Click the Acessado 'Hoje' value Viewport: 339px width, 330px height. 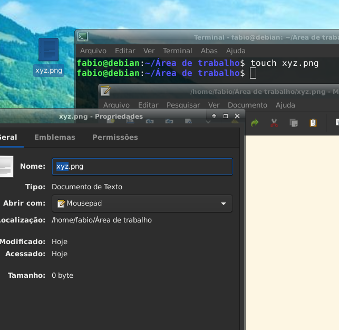60,254
